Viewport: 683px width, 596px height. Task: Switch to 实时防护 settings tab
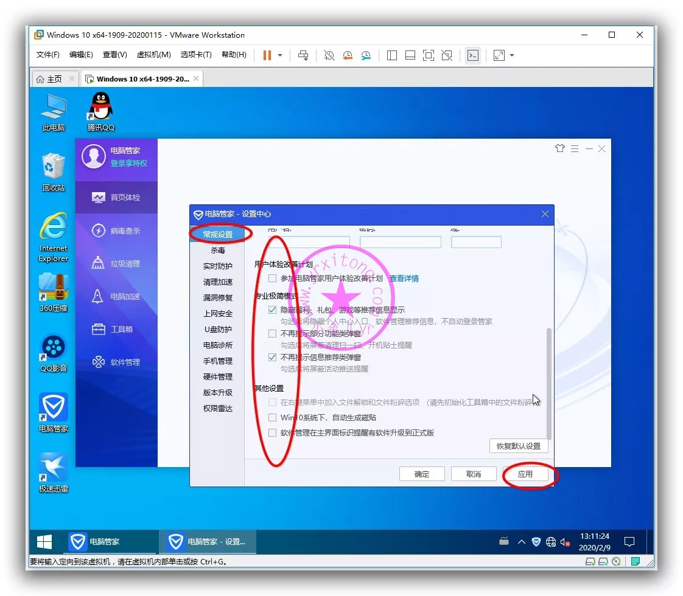(218, 266)
